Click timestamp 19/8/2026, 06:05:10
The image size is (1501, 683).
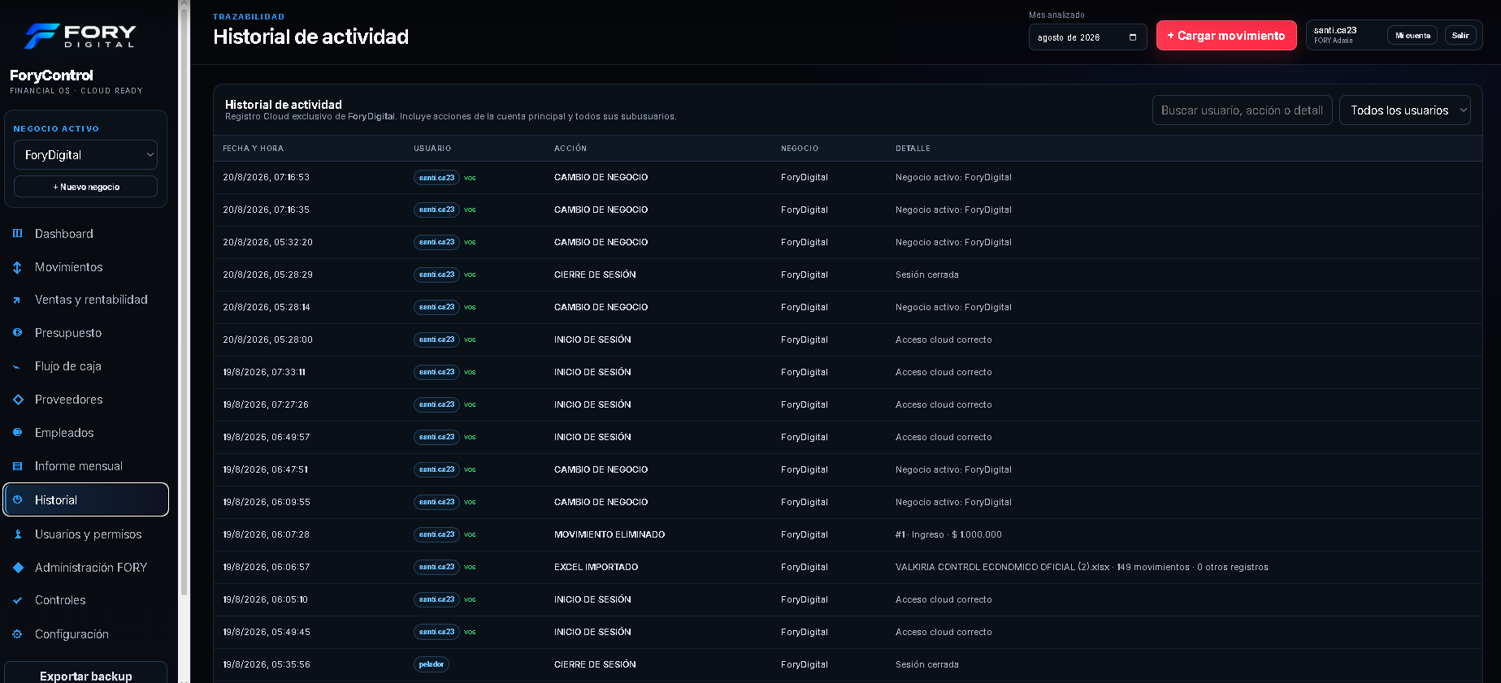tap(265, 599)
